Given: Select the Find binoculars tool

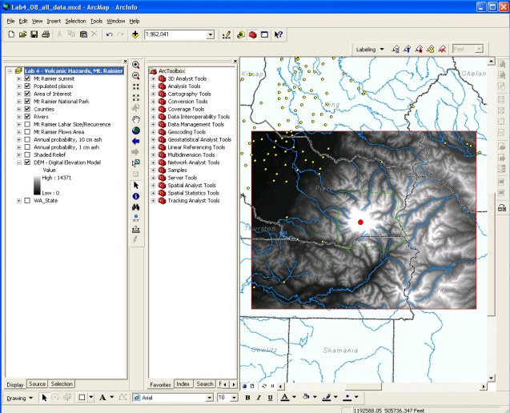Looking at the screenshot, I should (x=136, y=207).
